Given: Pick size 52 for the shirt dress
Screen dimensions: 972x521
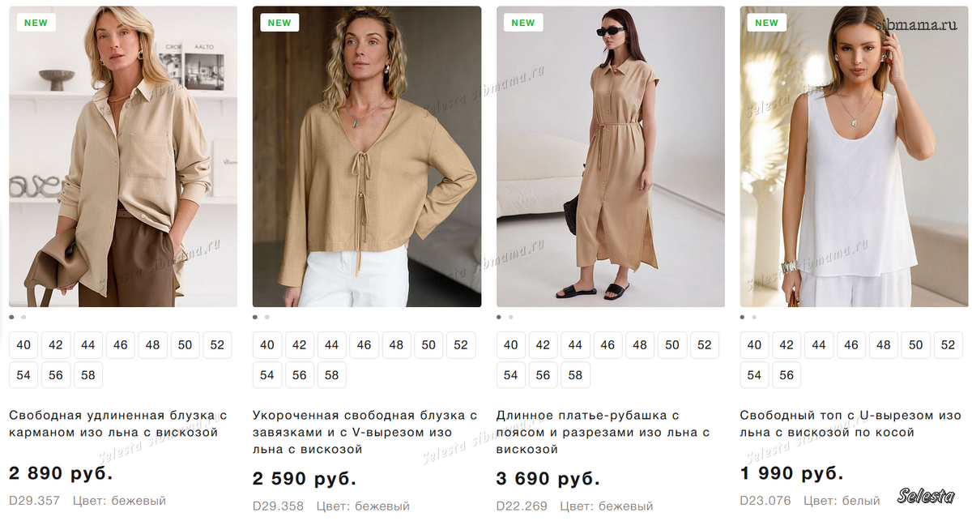Looking at the screenshot, I should (x=705, y=345).
